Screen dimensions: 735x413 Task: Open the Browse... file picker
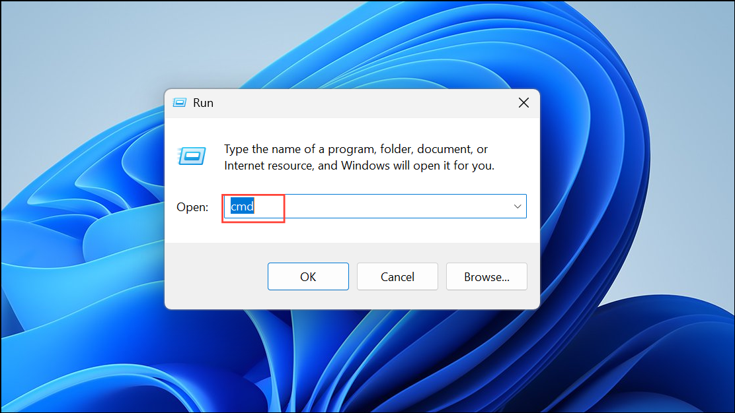486,277
